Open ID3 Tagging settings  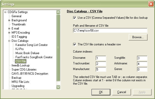pos(19,37)
